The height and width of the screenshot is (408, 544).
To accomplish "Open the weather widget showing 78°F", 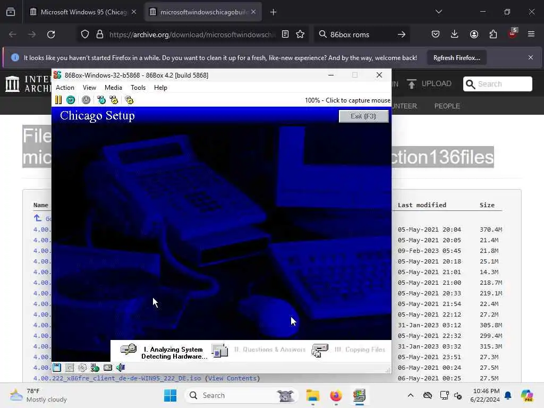I will click(x=38, y=395).
